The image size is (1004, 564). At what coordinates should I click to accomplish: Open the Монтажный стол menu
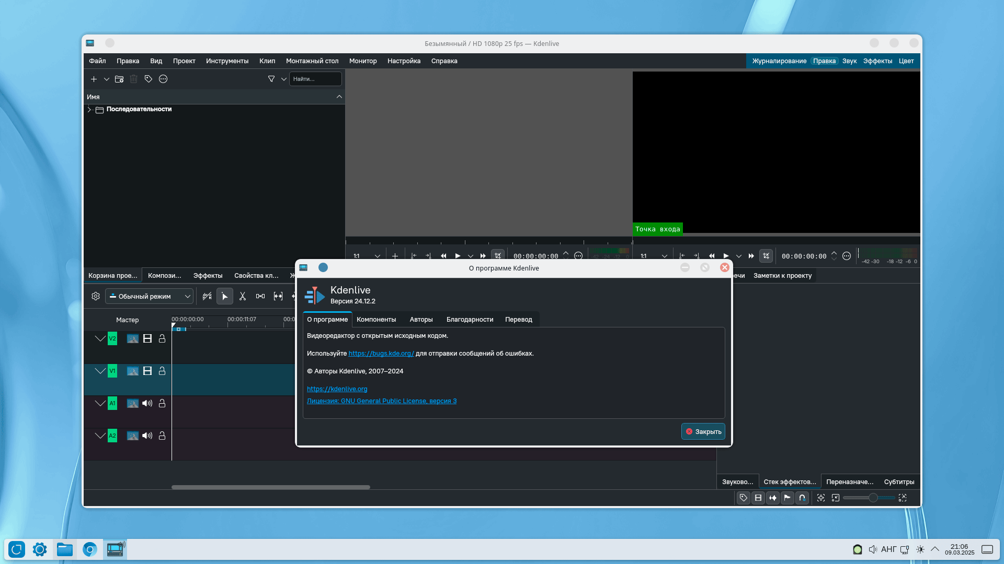click(312, 61)
